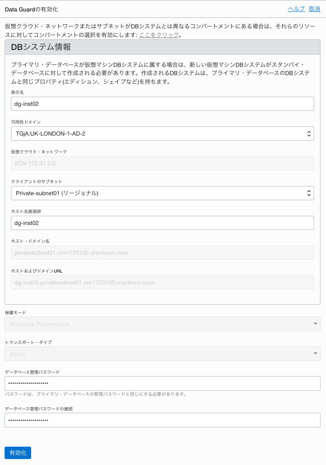Screen dimensions: 326x465
Task: Click the ホストおよびドメインURL field
Action: pos(163,282)
